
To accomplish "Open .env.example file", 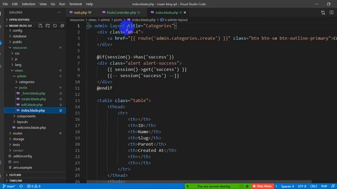I will (22, 167).
